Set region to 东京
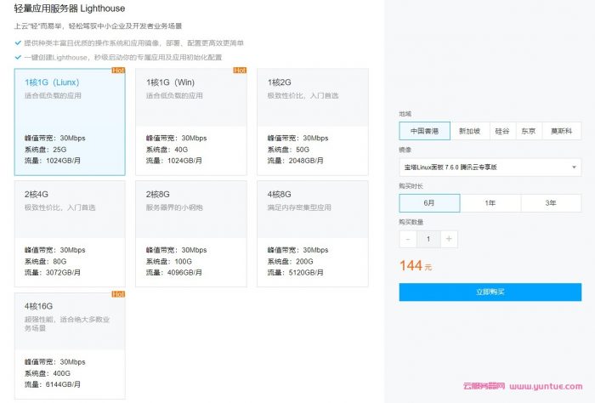The width and height of the screenshot is (595, 403). [529, 131]
